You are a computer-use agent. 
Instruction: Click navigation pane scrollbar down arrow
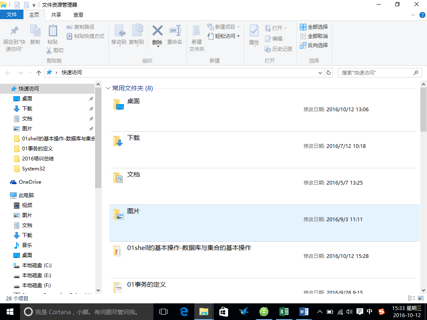pos(98,290)
